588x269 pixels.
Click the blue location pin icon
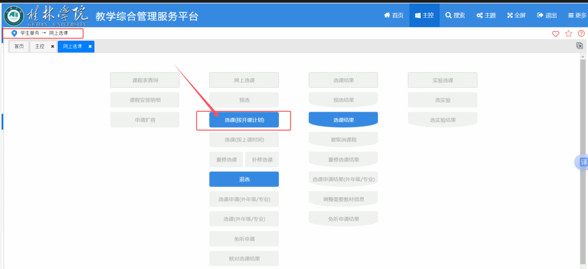click(14, 33)
